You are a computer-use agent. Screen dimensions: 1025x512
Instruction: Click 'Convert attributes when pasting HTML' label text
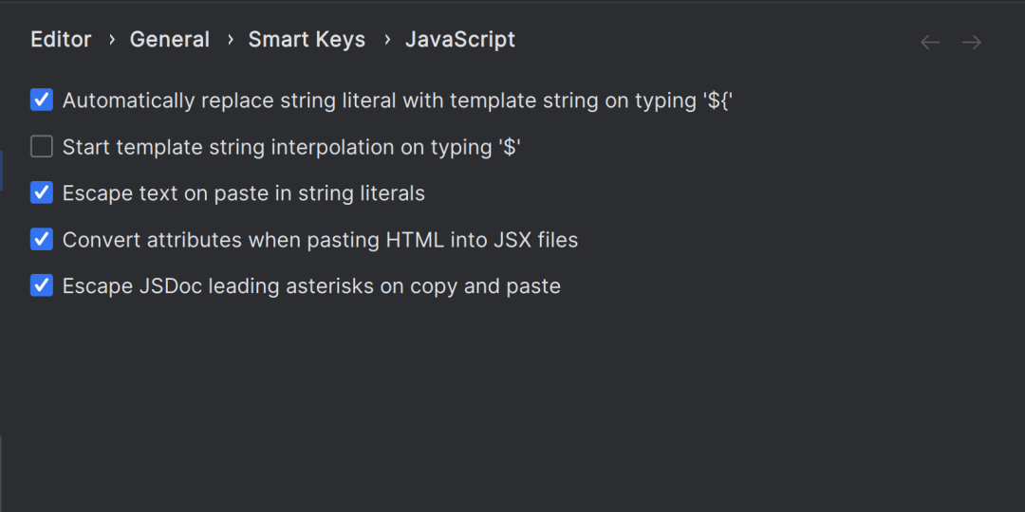click(321, 240)
